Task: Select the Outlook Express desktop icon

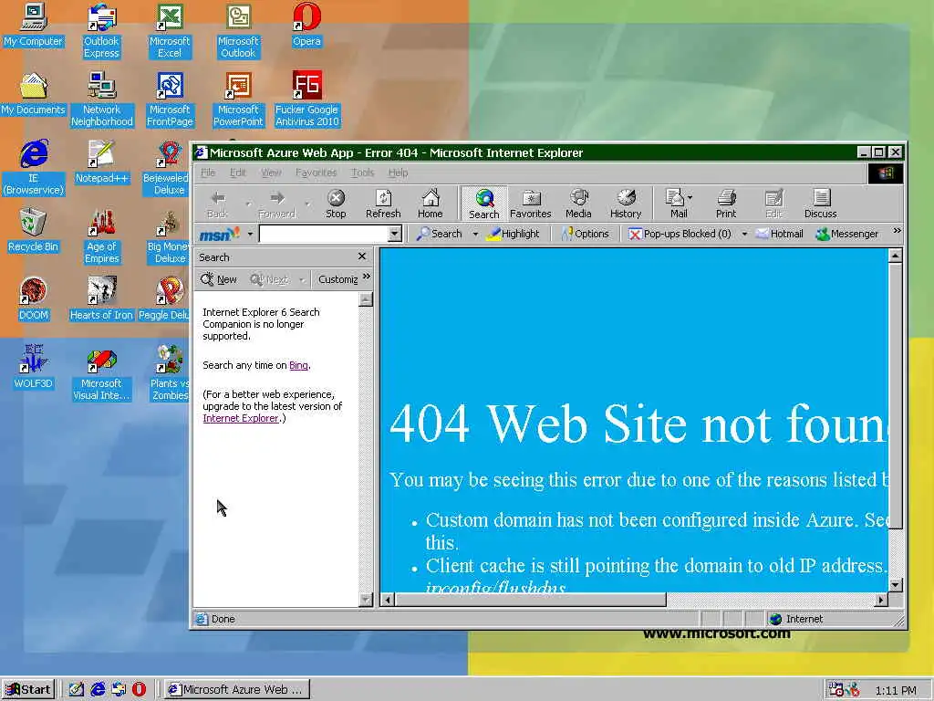Action: click(101, 31)
